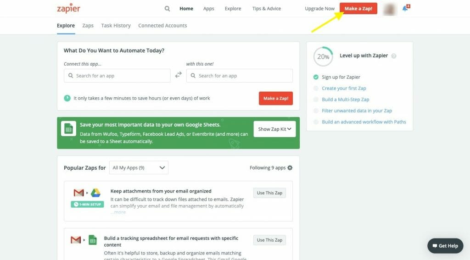Swap apps using the arrows icon
470x260 pixels.
tap(179, 75)
